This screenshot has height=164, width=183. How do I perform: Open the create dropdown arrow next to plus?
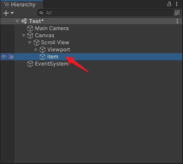coord(12,13)
